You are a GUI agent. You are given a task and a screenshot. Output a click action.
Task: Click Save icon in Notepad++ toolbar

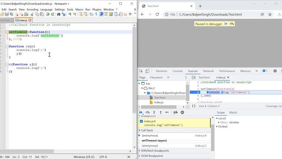click(7, 14)
